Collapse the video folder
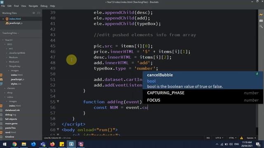The height and width of the screenshot is (148, 264). point(5,97)
